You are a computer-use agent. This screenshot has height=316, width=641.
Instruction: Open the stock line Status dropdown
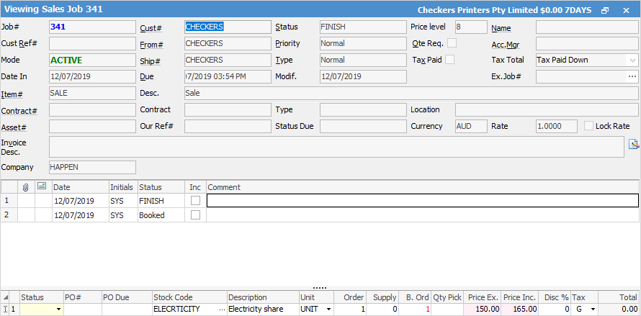pos(58,310)
